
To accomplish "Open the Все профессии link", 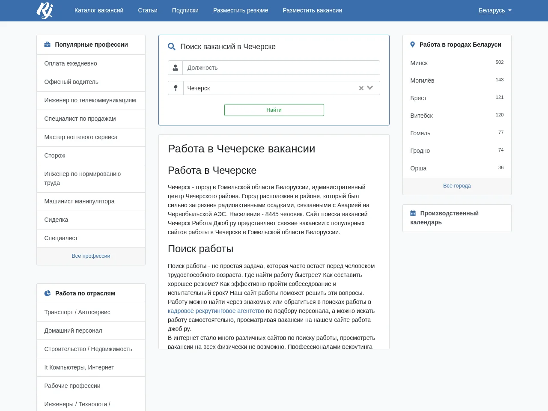I will pyautogui.click(x=91, y=256).
